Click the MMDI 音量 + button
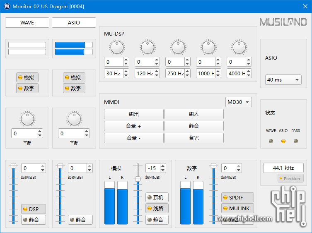 point(134,126)
